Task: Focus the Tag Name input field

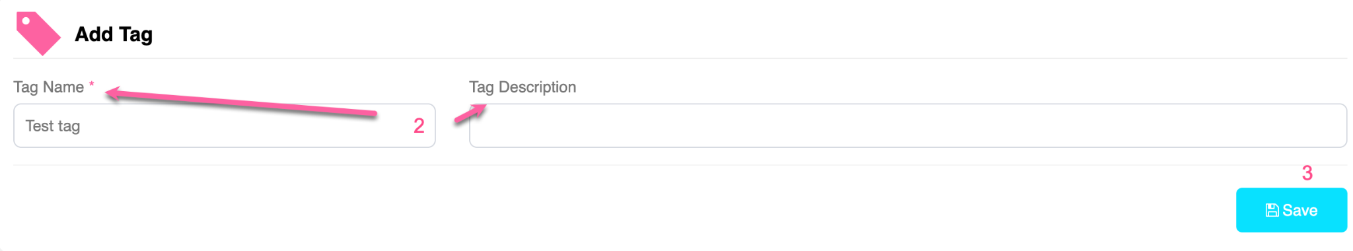Action: pos(225,126)
